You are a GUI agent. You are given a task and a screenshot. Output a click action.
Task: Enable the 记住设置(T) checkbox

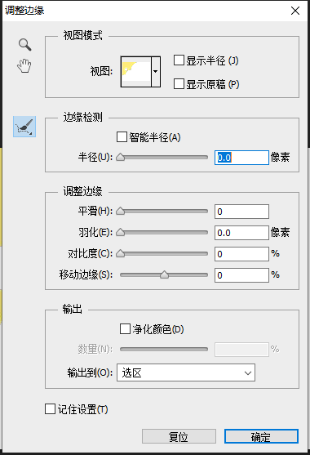coord(50,409)
